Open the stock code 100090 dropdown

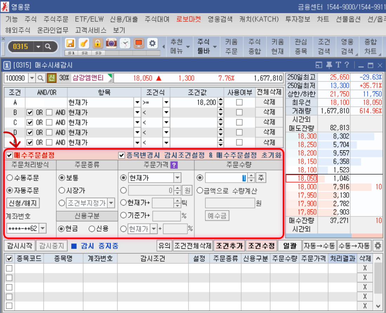[x=32, y=78]
